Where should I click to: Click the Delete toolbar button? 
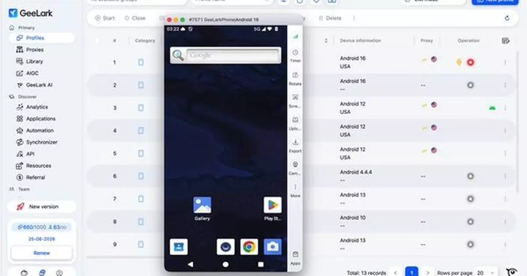[330, 18]
